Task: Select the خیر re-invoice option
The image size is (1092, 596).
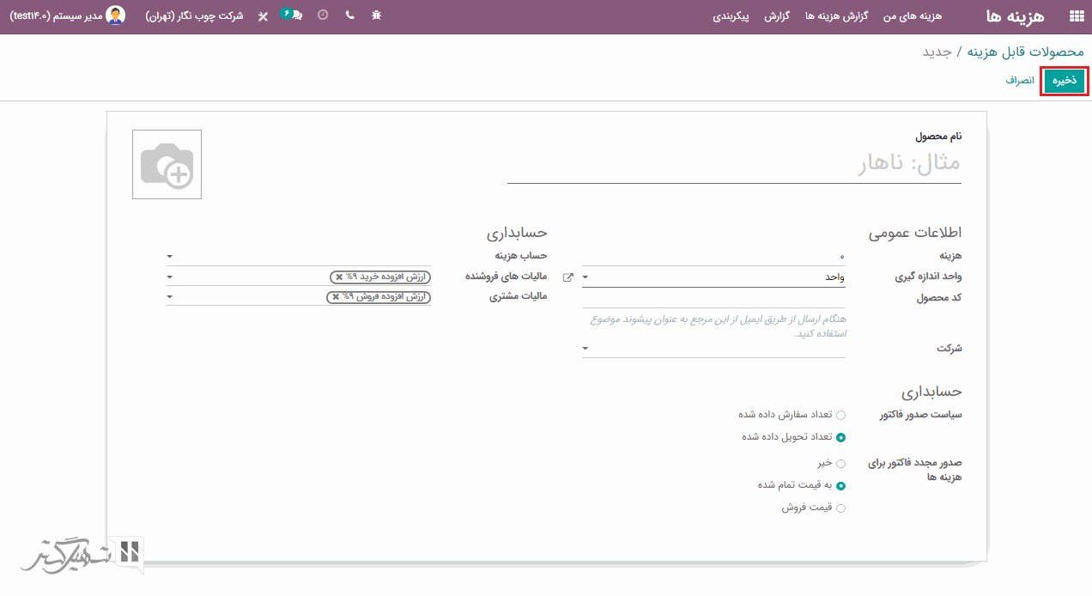Action: click(x=840, y=464)
